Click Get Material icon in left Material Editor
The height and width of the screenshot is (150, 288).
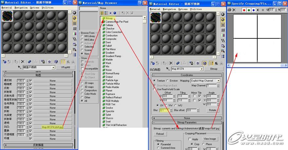(x=4, y=62)
